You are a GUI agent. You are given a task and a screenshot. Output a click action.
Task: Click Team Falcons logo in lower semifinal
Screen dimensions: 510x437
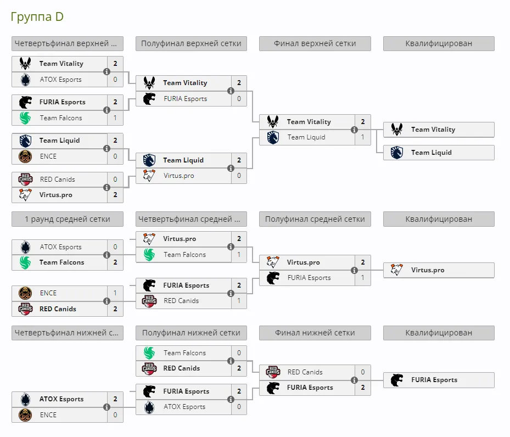[x=149, y=353]
